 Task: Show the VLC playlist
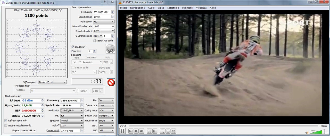point(163,131)
